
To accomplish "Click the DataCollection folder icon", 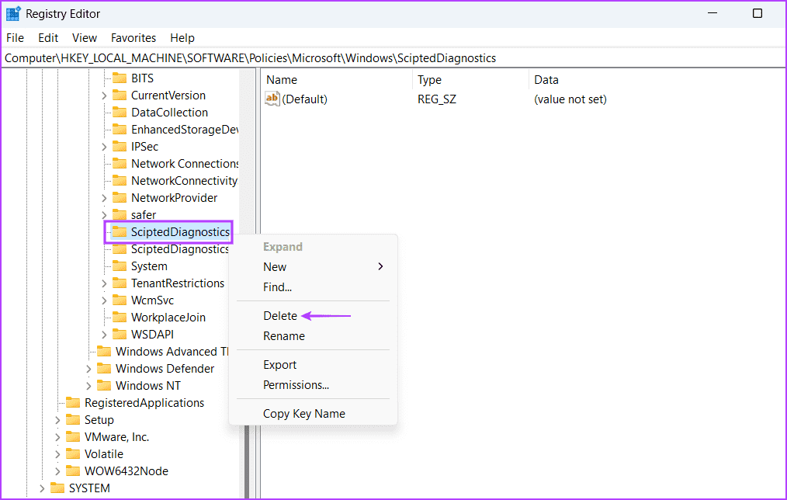I will (120, 112).
